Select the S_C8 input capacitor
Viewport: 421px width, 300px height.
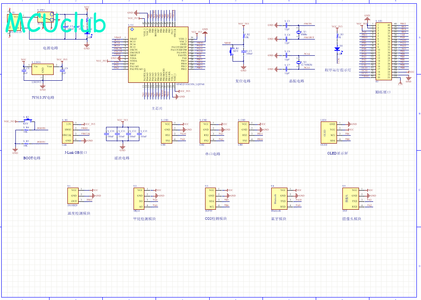pos(24,71)
